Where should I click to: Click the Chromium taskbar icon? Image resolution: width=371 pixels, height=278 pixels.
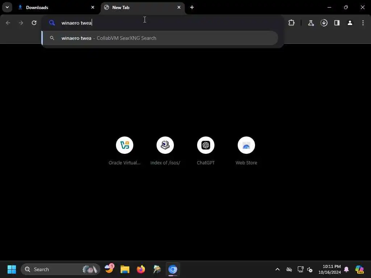click(173, 269)
